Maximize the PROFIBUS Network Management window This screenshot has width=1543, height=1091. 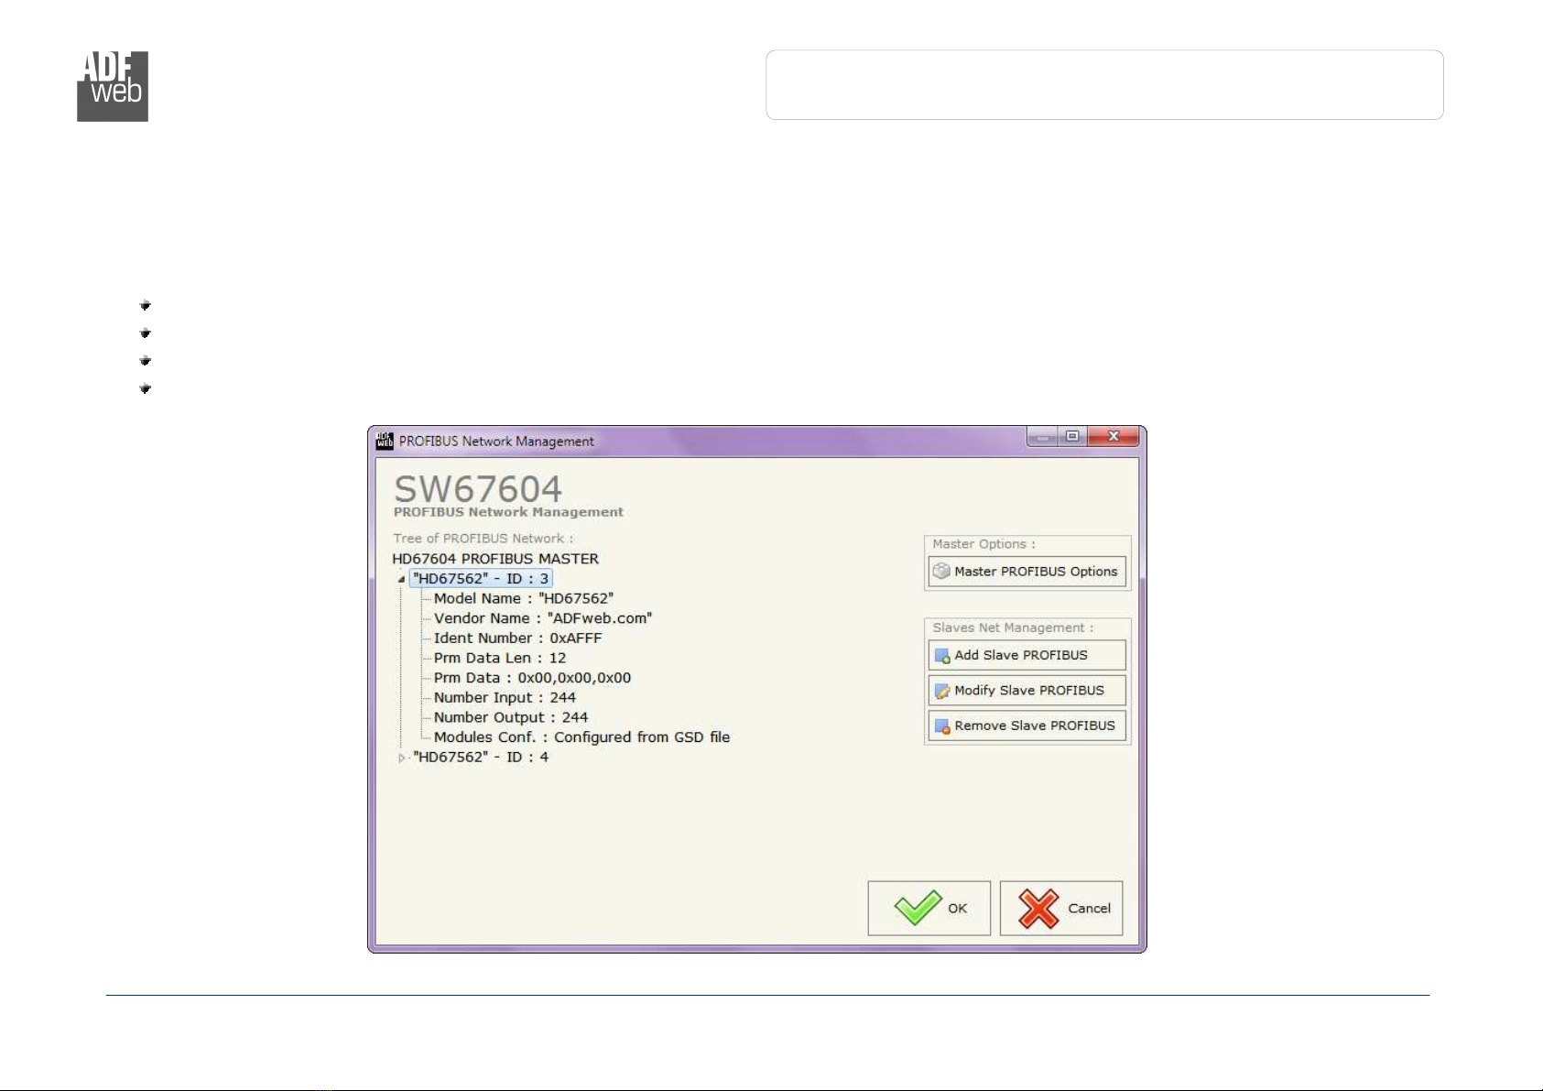pyautogui.click(x=1071, y=437)
